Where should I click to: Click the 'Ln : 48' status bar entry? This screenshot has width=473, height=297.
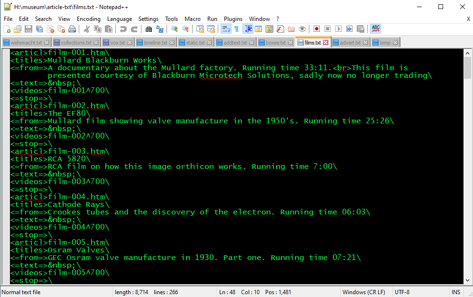pyautogui.click(x=227, y=292)
